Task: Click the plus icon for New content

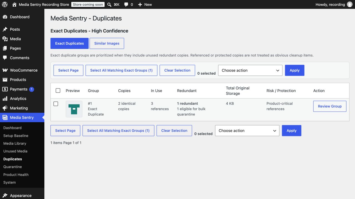Action: [140, 5]
